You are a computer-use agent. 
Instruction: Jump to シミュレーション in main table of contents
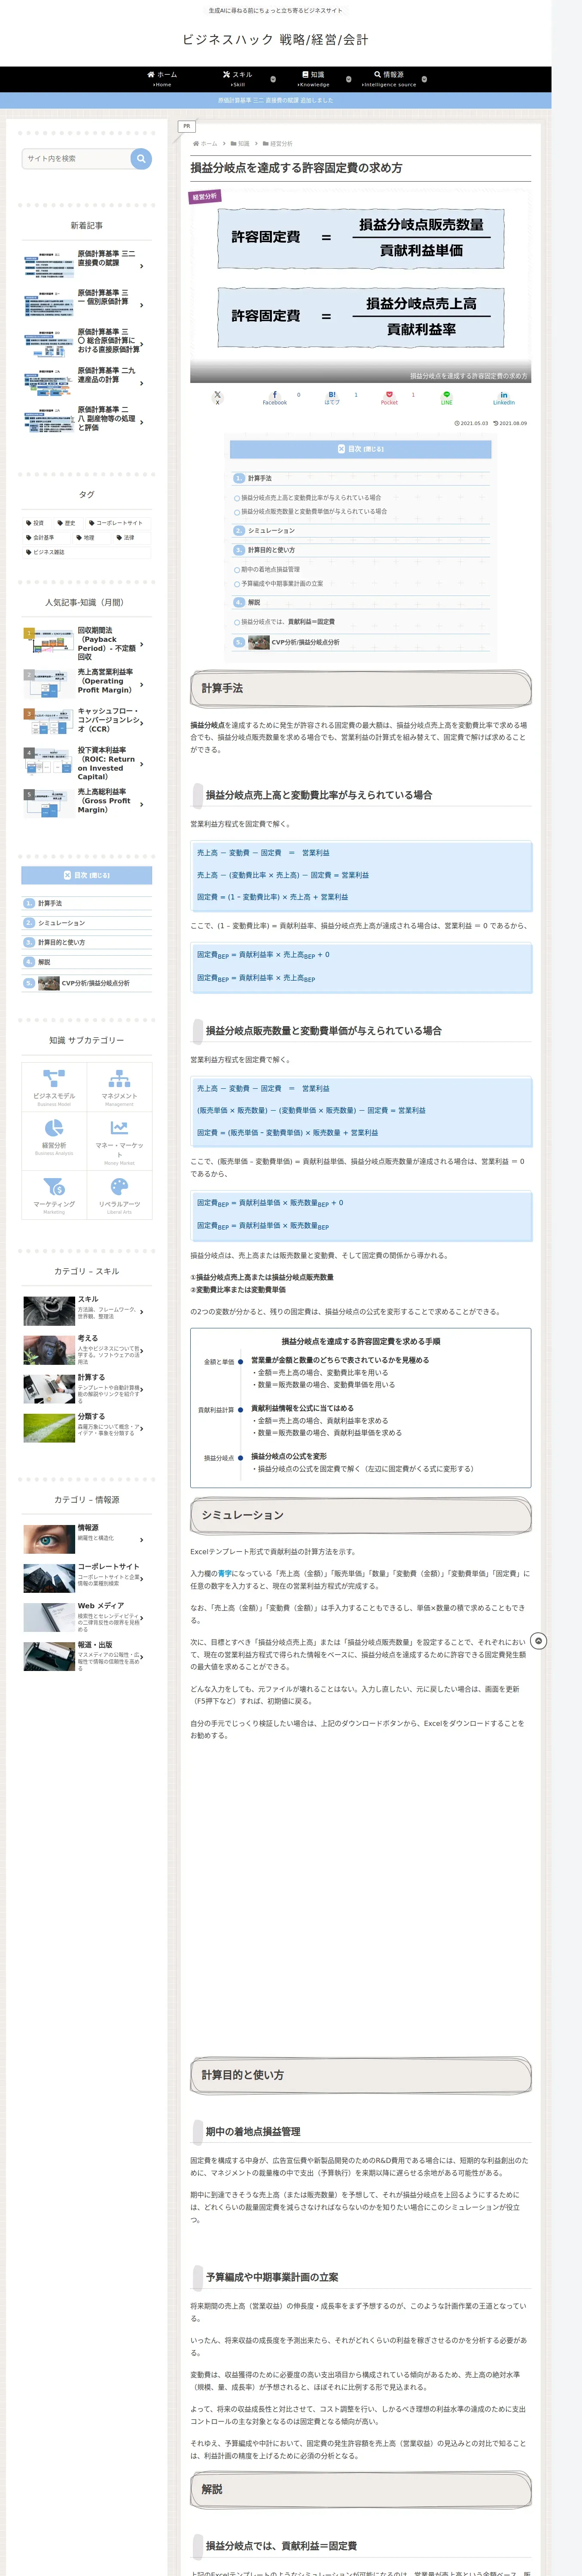271,531
